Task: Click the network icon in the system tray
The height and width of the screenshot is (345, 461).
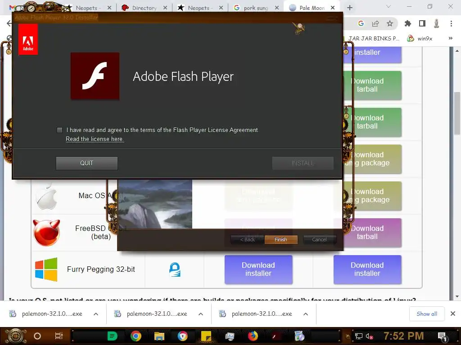Action: 359,336
